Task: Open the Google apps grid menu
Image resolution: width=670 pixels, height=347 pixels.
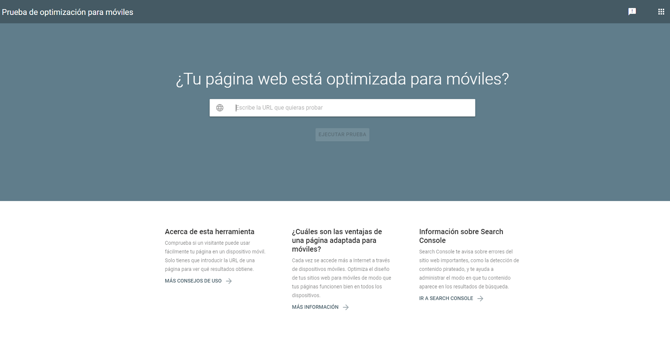Action: pyautogui.click(x=661, y=12)
